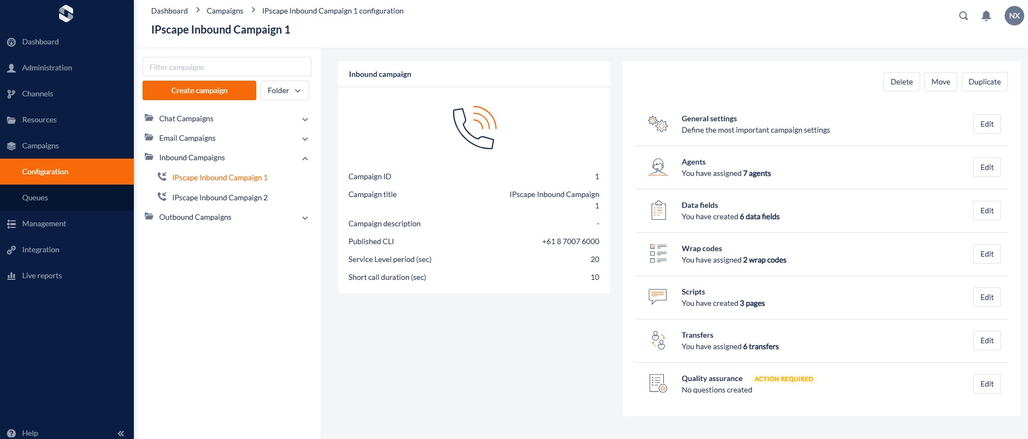1028x439 pixels.
Task: Open the Administration menu item
Action: click(47, 68)
